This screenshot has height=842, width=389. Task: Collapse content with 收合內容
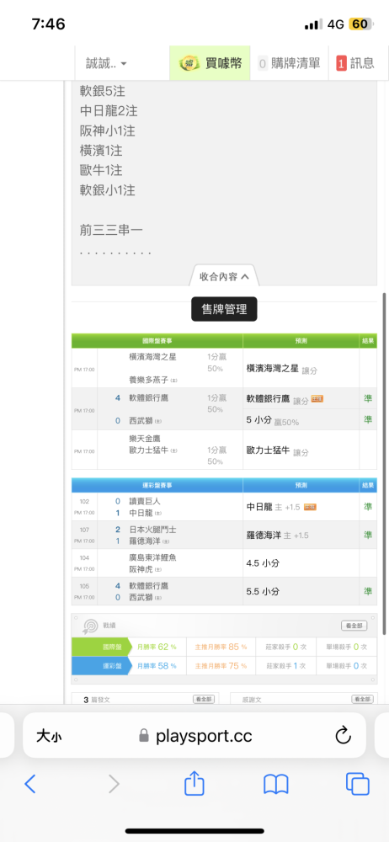point(224,276)
